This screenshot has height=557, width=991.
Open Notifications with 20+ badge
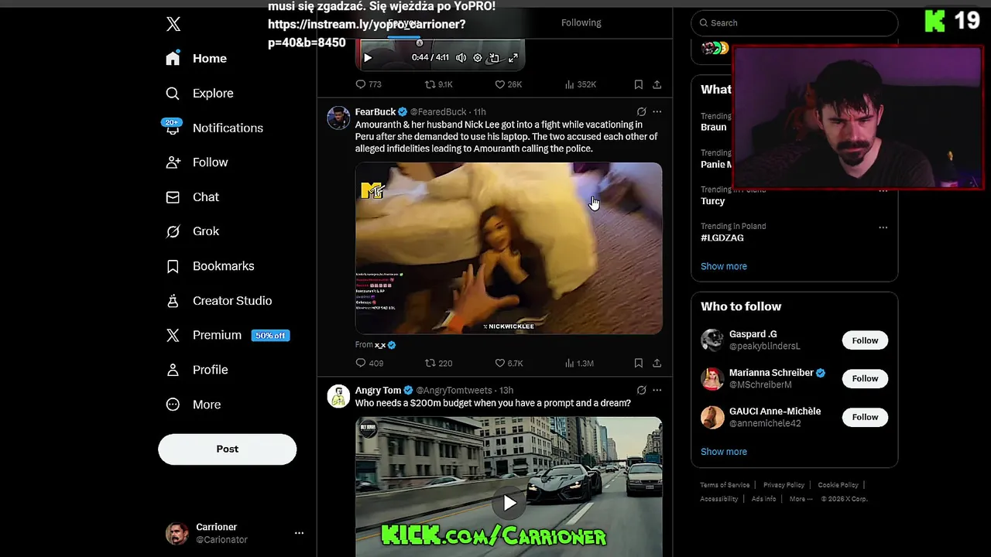pyautogui.click(x=214, y=128)
